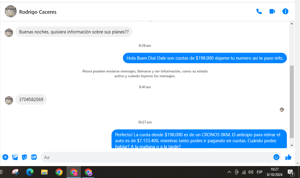Click the scroll-up arrow of the chat
This screenshot has width=300, height=178.
click(292, 24)
